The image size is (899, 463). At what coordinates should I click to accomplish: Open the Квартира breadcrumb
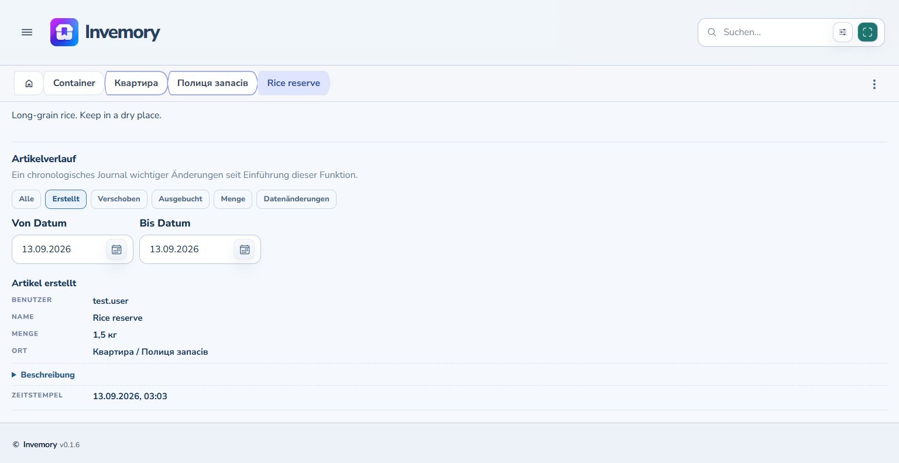pos(136,83)
